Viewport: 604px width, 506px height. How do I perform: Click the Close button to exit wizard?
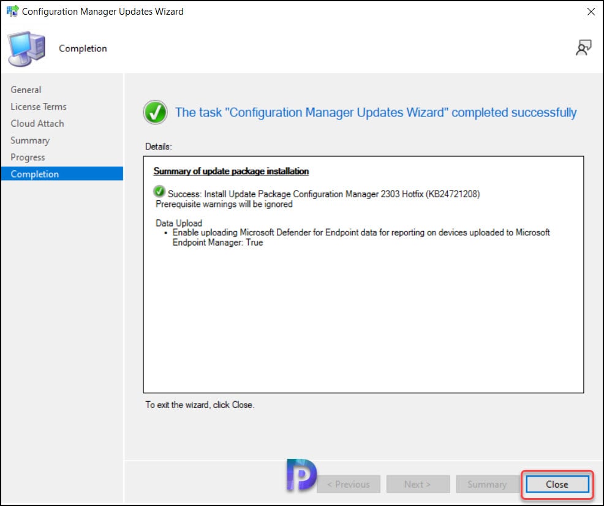[x=557, y=484]
